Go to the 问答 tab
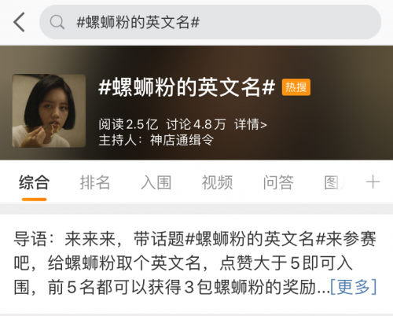 pos(278,182)
